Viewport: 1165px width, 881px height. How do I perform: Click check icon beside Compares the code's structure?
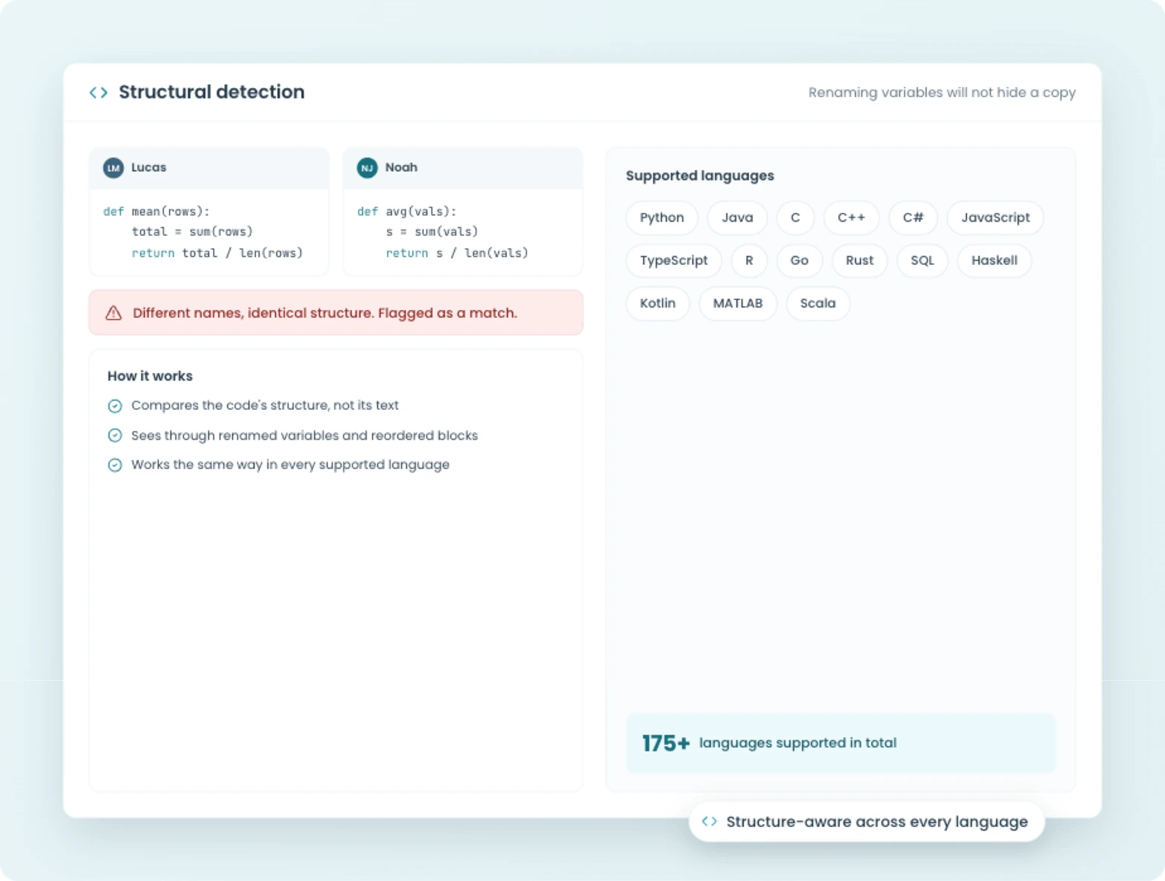[x=115, y=406]
